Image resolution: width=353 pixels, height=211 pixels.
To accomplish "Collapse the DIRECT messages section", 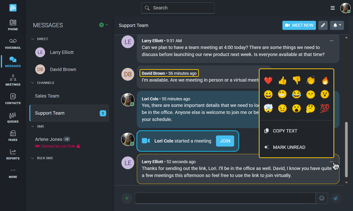I will pos(33,39).
